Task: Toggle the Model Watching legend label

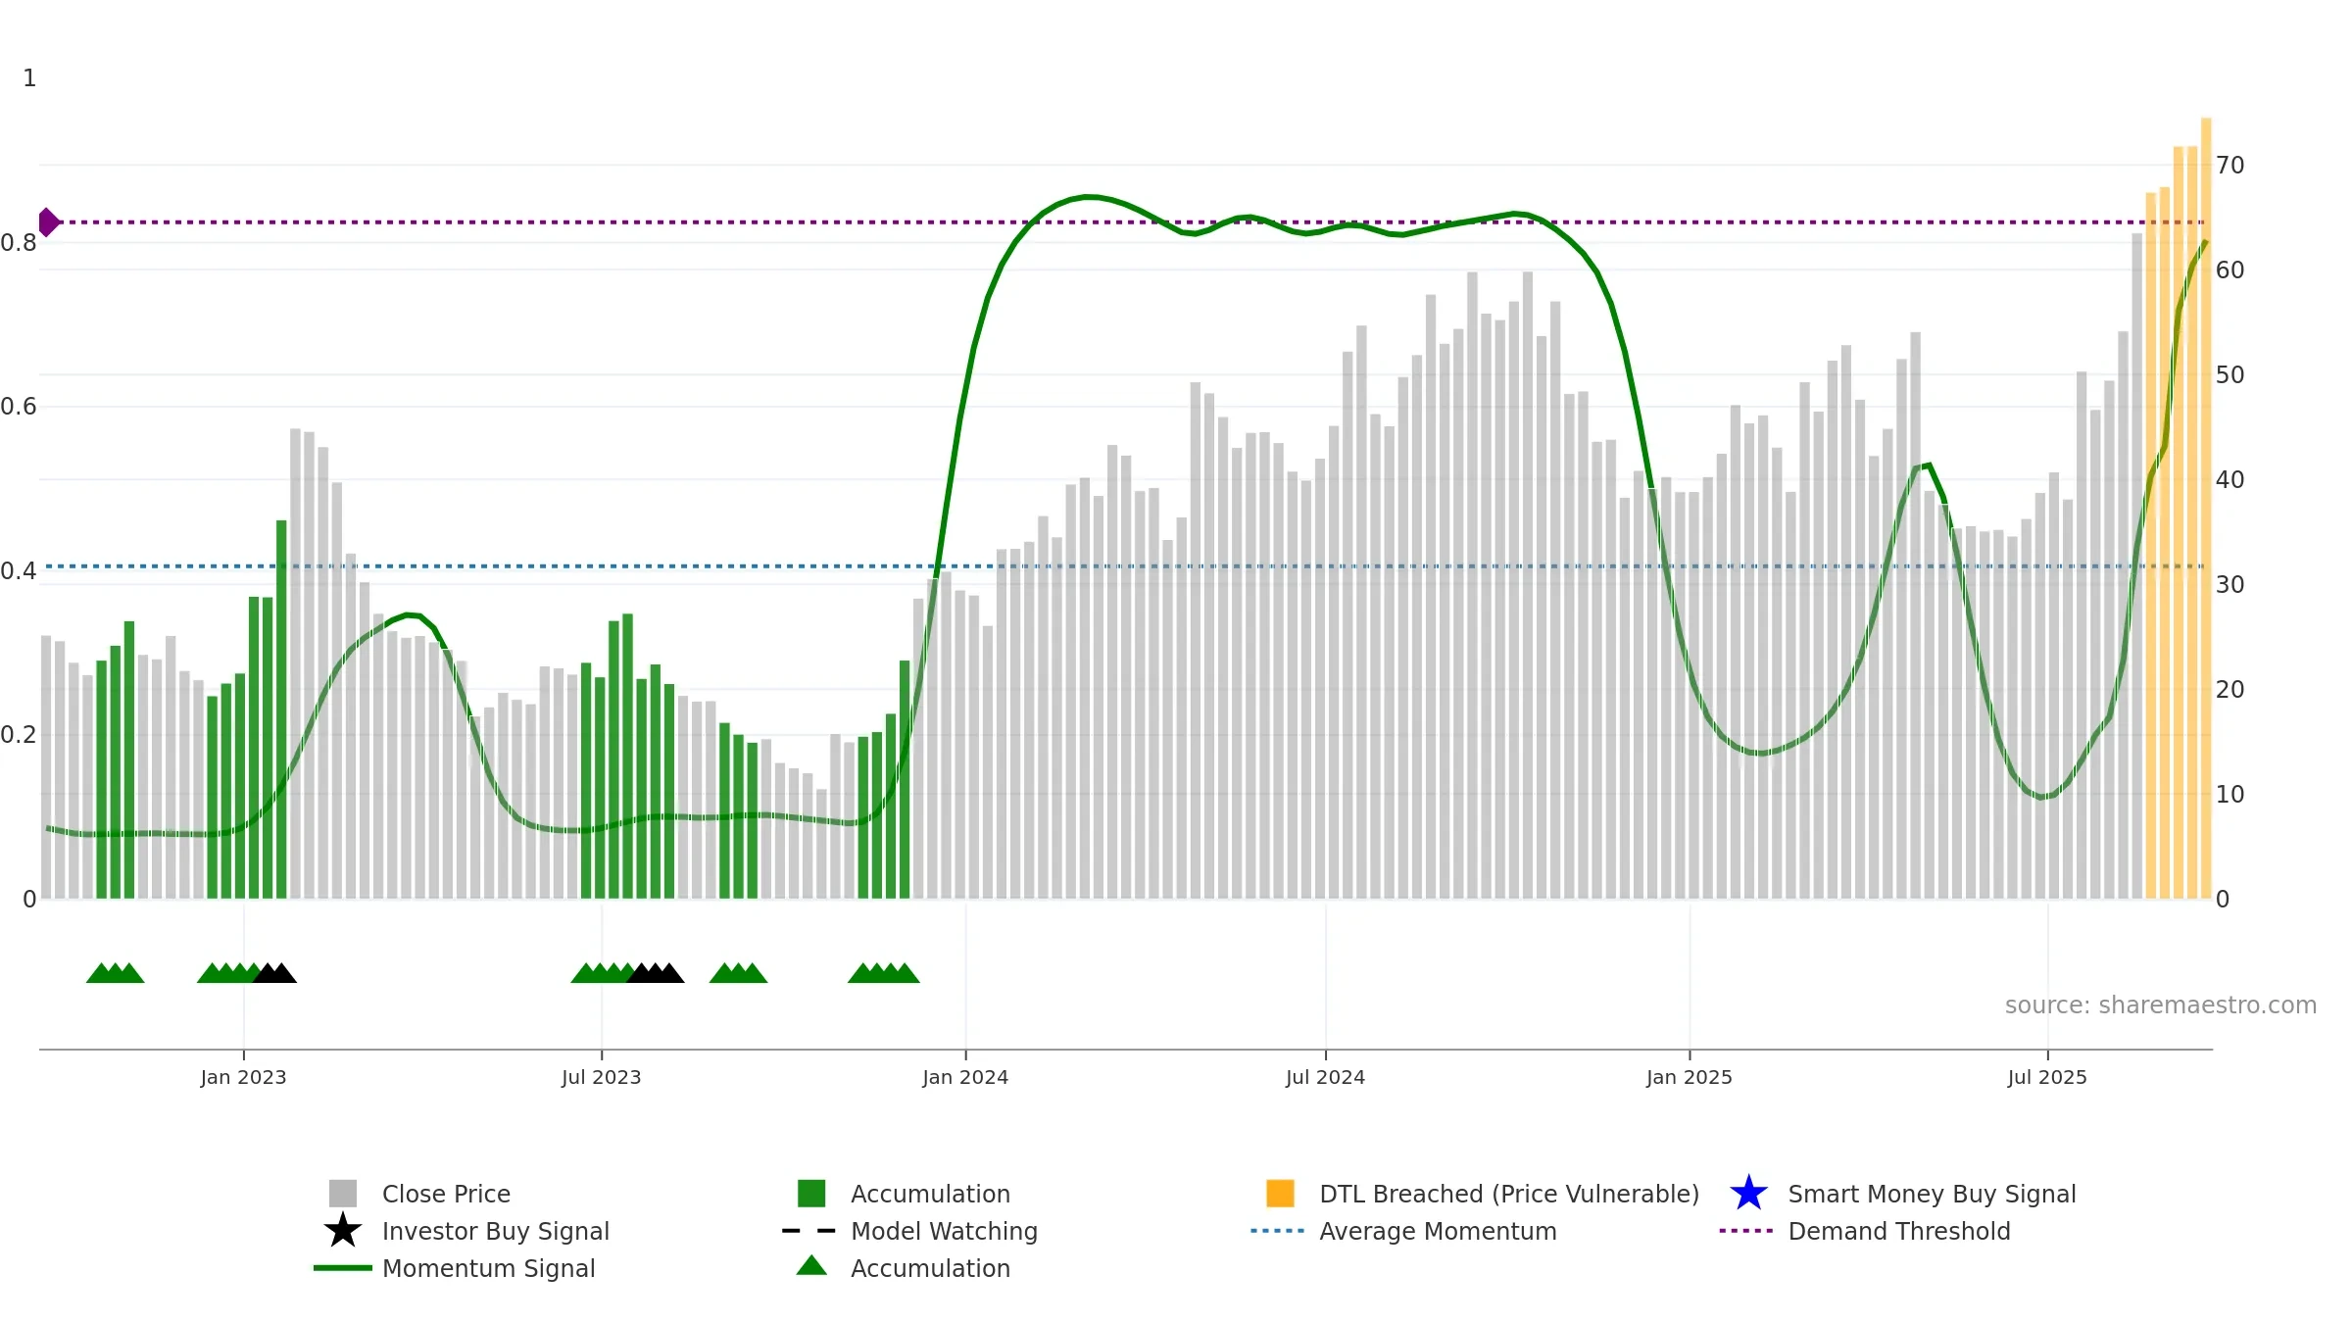Action: click(944, 1231)
